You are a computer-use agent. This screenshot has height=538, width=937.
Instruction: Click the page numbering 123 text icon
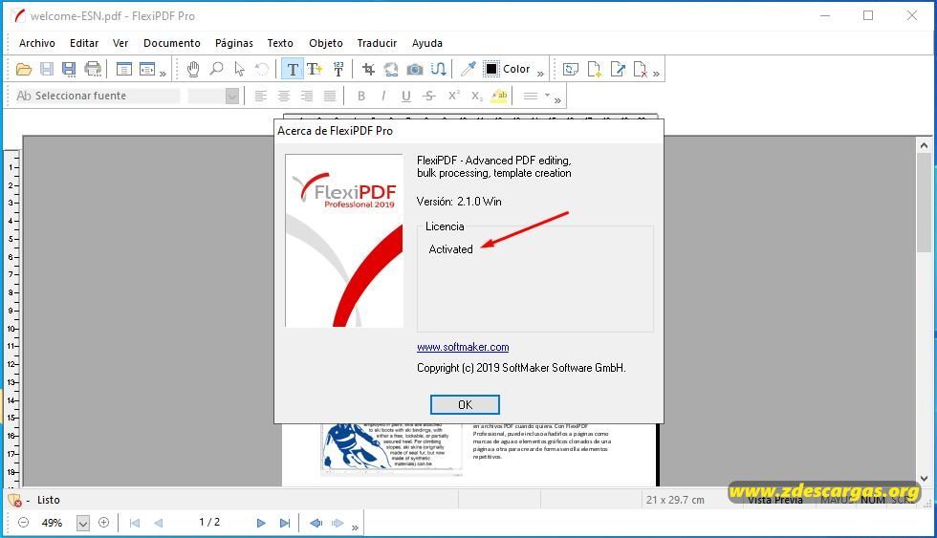tap(338, 69)
